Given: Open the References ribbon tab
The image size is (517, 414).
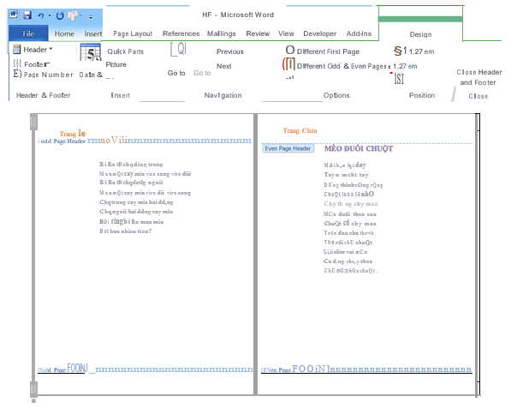Looking at the screenshot, I should (181, 33).
